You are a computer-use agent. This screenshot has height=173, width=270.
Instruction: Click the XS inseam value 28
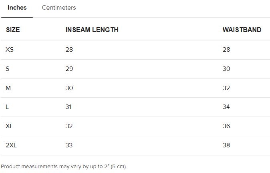tap(69, 50)
